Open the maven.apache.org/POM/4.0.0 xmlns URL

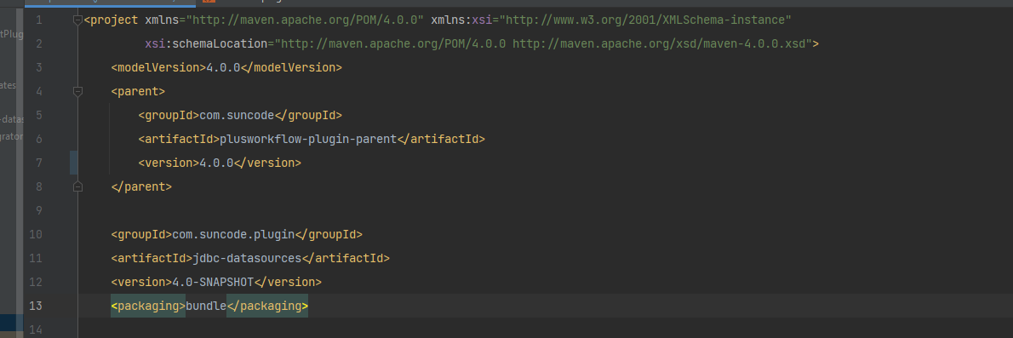tap(305, 20)
